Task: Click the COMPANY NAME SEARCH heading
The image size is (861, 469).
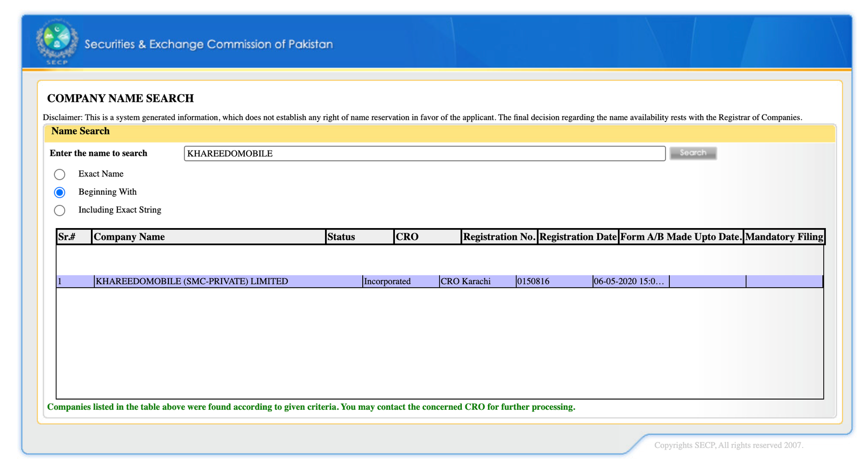Action: [x=121, y=98]
